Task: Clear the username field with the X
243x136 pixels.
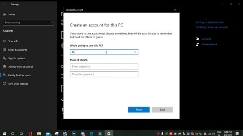Action: [x=135, y=52]
